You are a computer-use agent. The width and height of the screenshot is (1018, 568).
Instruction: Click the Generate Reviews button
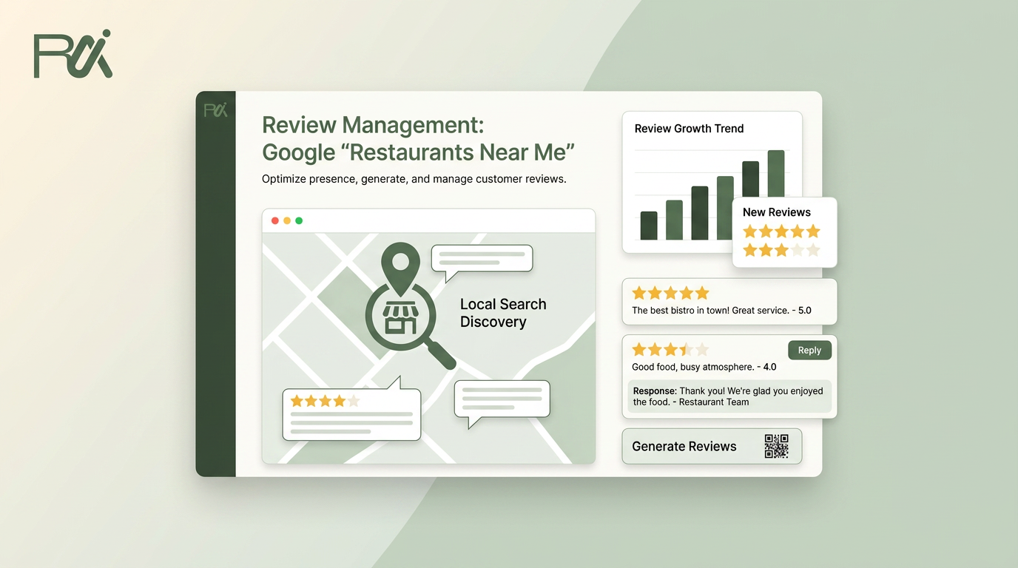(712, 446)
